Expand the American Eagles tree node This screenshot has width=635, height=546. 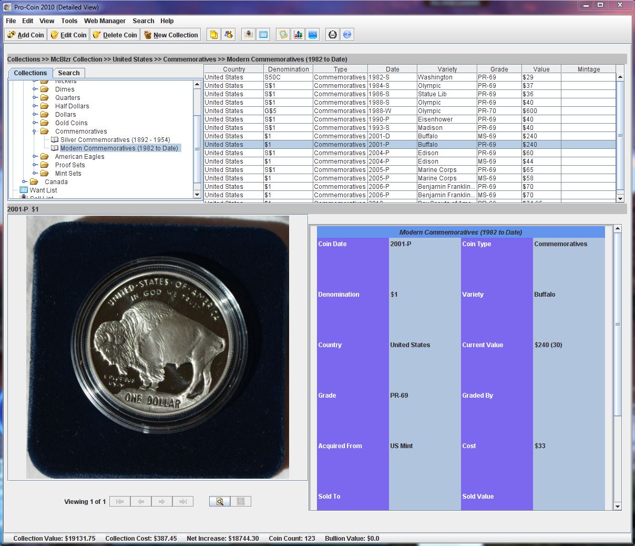(x=35, y=157)
